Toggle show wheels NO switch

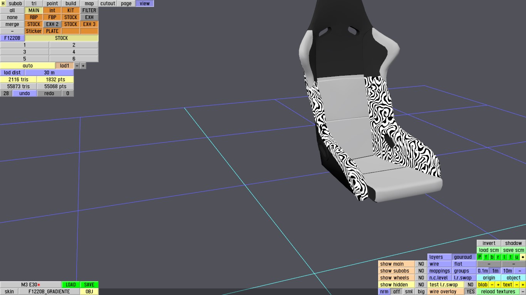(x=421, y=278)
